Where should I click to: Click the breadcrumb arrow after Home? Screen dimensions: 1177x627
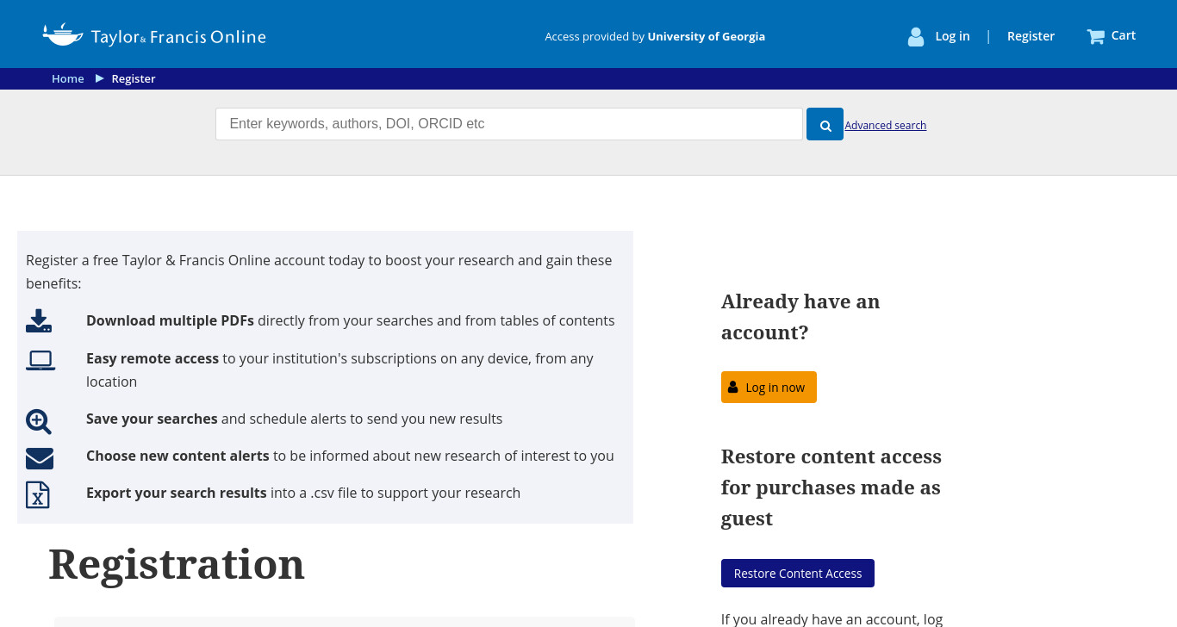[x=100, y=78]
